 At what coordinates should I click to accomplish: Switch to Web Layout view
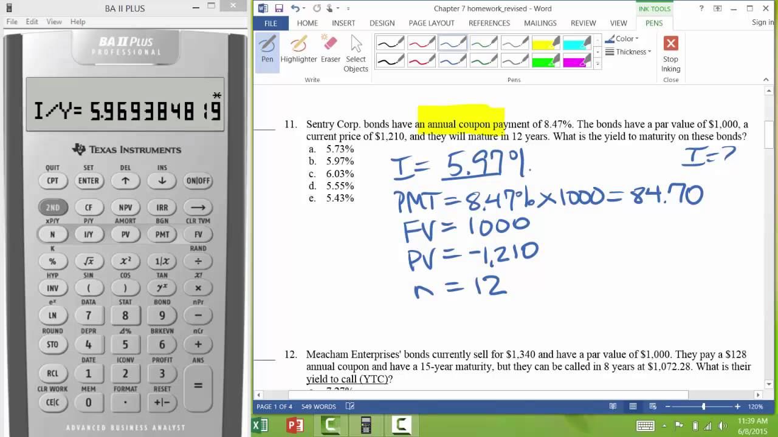pyautogui.click(x=653, y=407)
